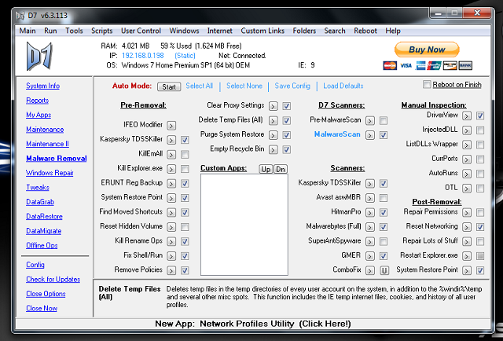Image resolution: width=503 pixels, height=341 pixels.
Task: Toggle the Restart Explorer.exe checkbox
Action: pyautogui.click(x=480, y=256)
